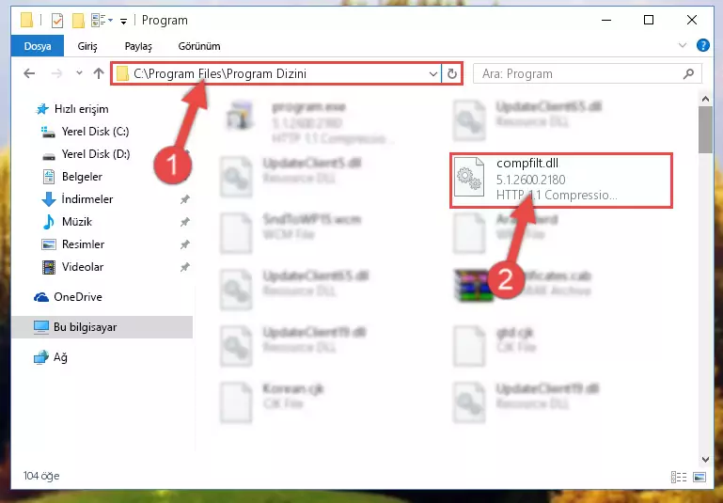
Task: Open the recent locations dropdown arrow
Action: 79,72
